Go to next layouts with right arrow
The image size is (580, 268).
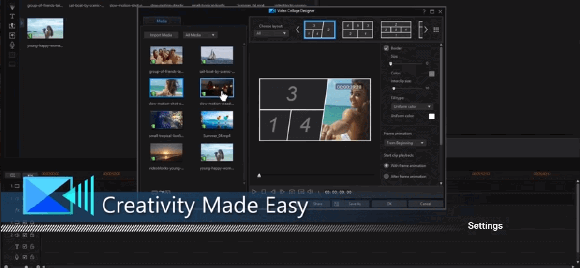(x=426, y=30)
